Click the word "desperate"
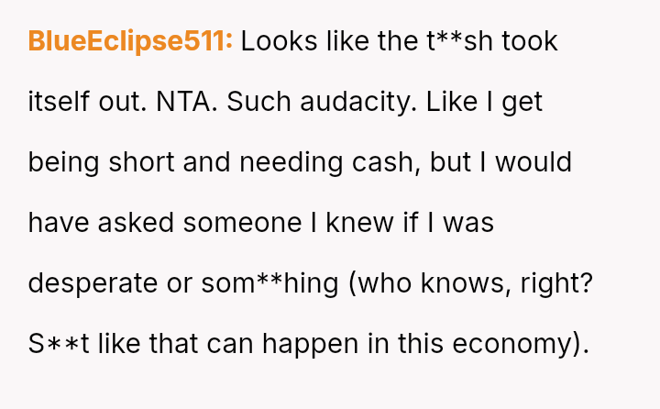Image resolution: width=660 pixels, height=409 pixels. click(93, 283)
